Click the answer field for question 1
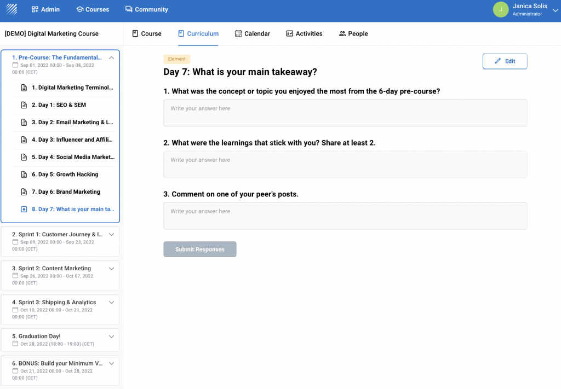Screen dimensions: 561x389 tap(345, 113)
